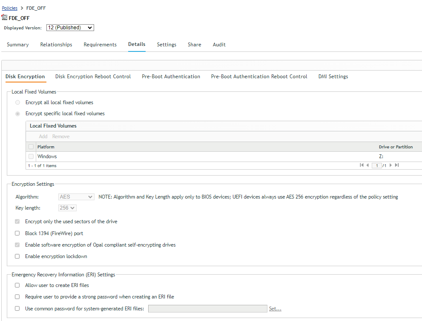The width and height of the screenshot is (422, 321).
Task: Open the Key length 256 dropdown
Action: tap(68, 208)
